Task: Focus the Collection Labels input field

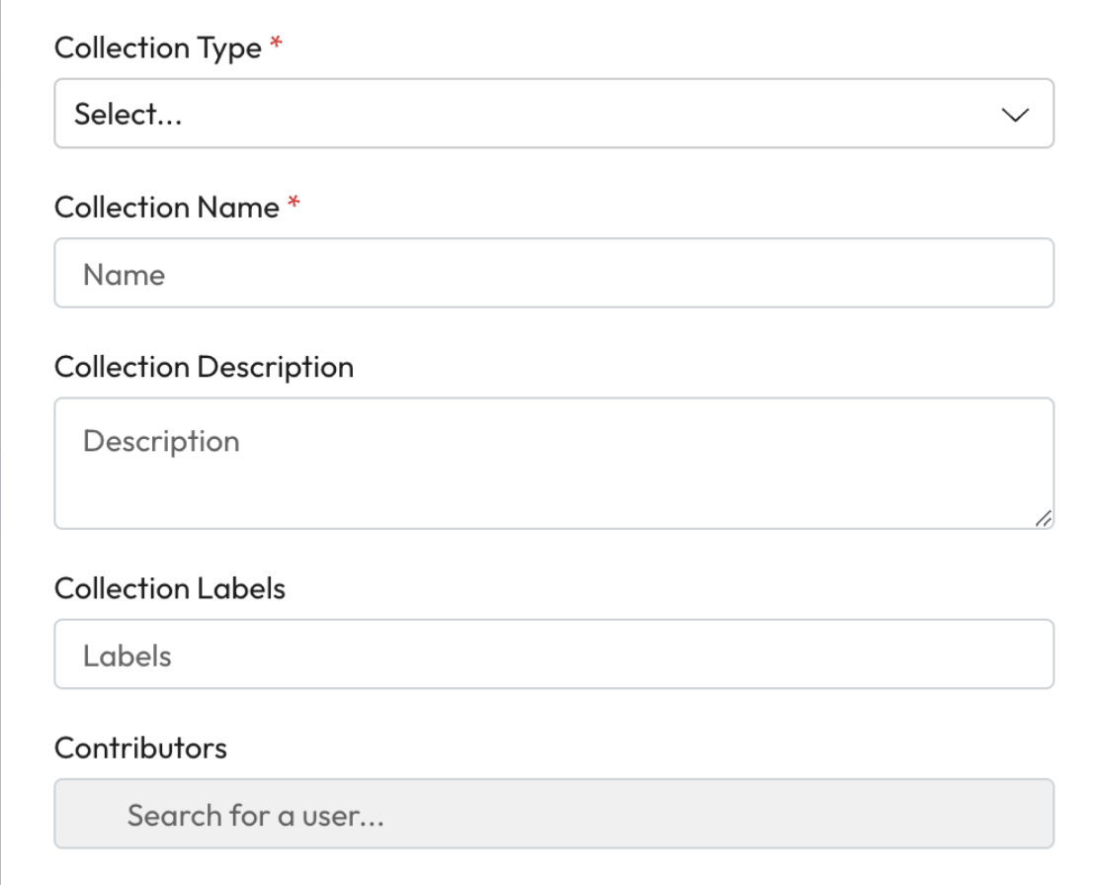Action: [553, 655]
